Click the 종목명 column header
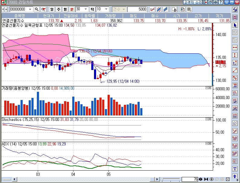The height and width of the screenshot is (183, 240). 19,15
